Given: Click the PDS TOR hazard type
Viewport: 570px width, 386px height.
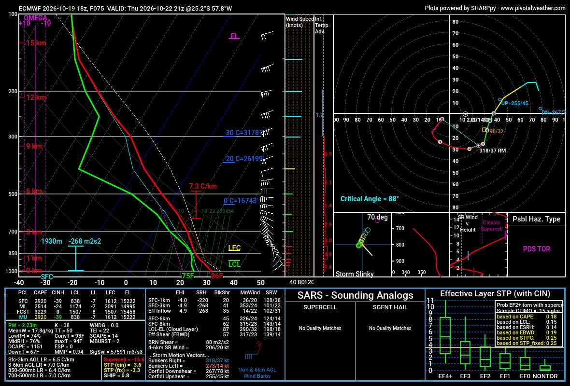Looking at the screenshot, I should coord(536,249).
